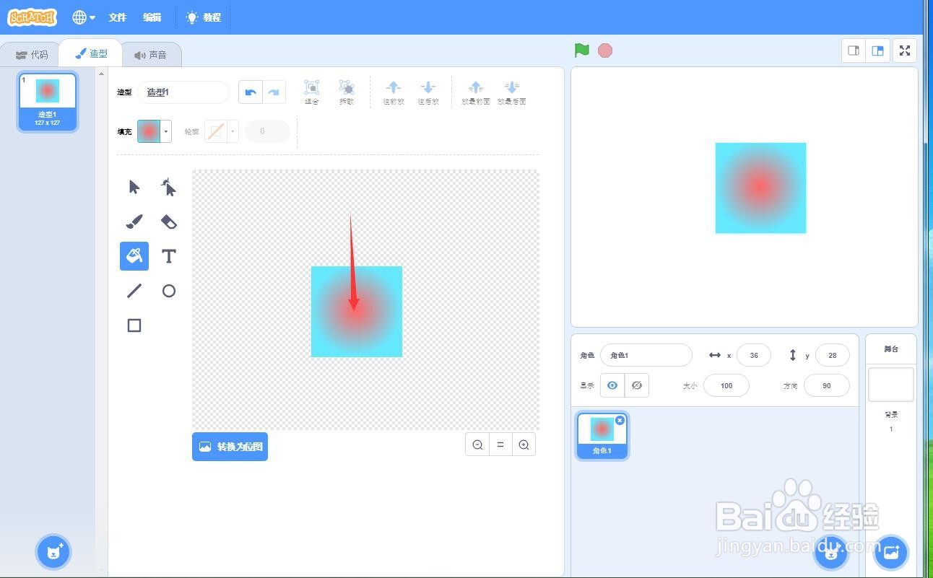Open choose a costume button
Image resolution: width=933 pixels, height=578 pixels.
[53, 553]
